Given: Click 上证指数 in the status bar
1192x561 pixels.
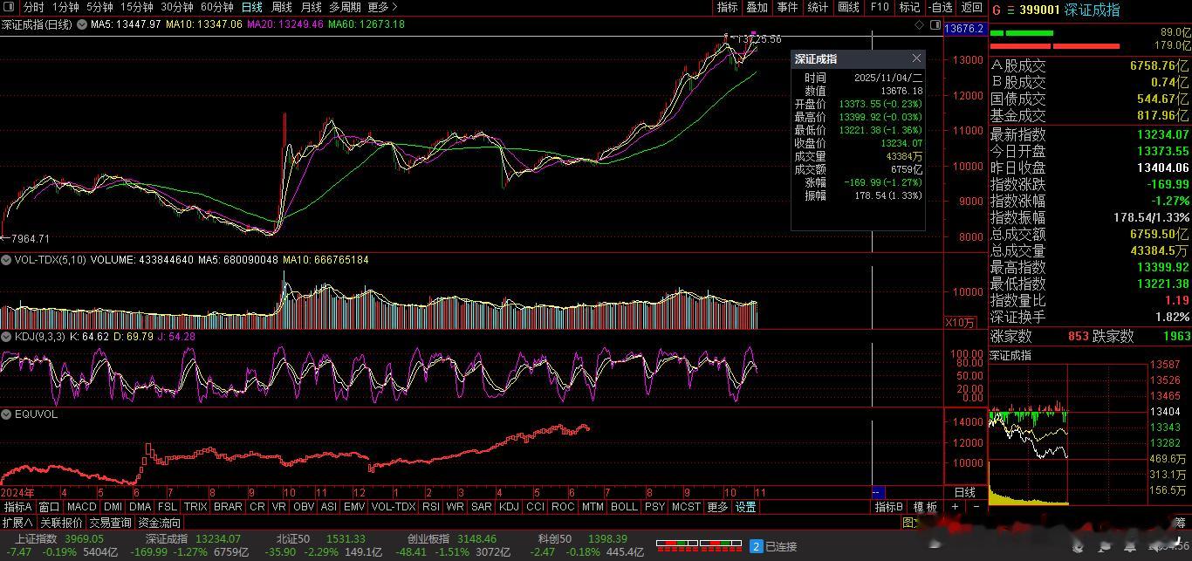Looking at the screenshot, I should 36,539.
